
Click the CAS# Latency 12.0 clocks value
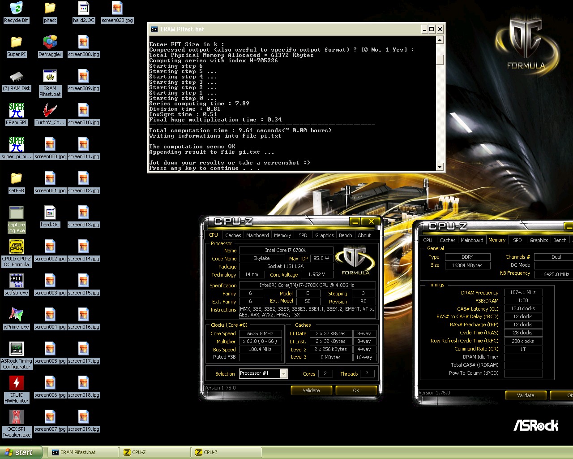click(523, 308)
